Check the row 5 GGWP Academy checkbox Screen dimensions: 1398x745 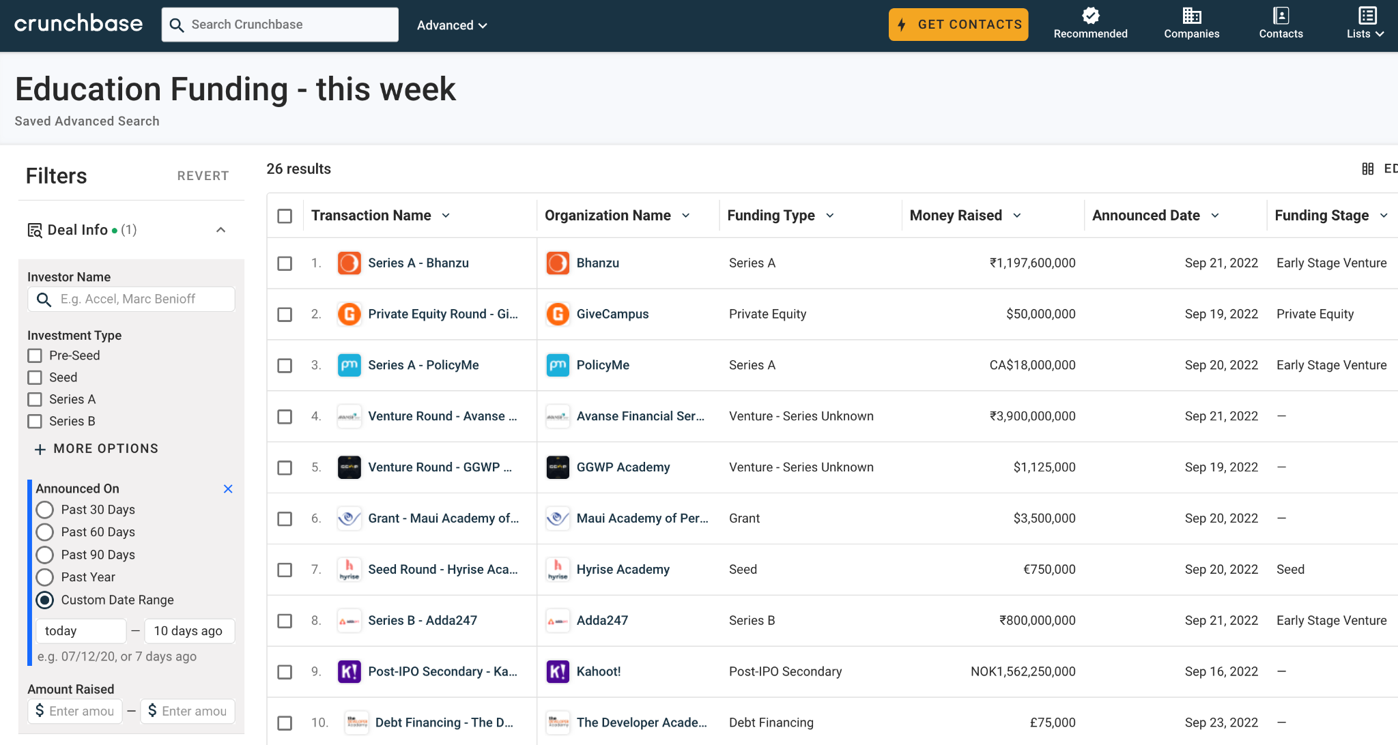point(285,468)
